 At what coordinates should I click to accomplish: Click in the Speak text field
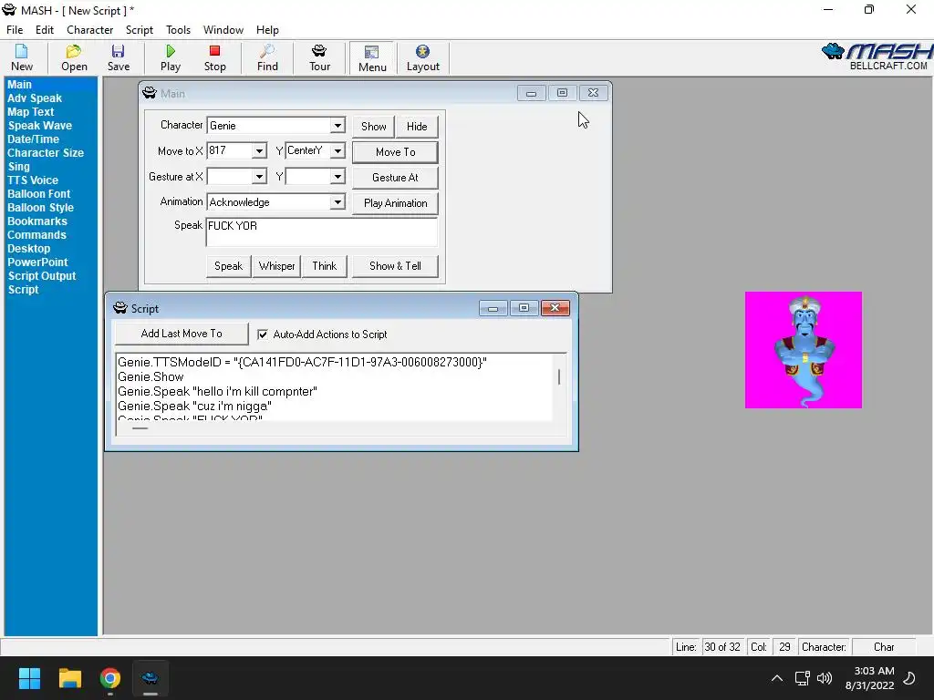coord(322,232)
